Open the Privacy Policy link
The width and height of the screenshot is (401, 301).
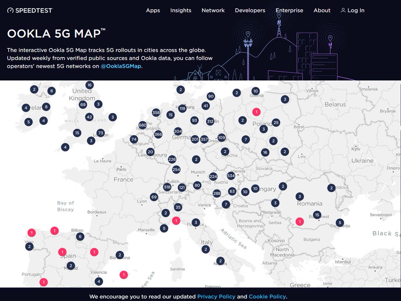(216, 296)
